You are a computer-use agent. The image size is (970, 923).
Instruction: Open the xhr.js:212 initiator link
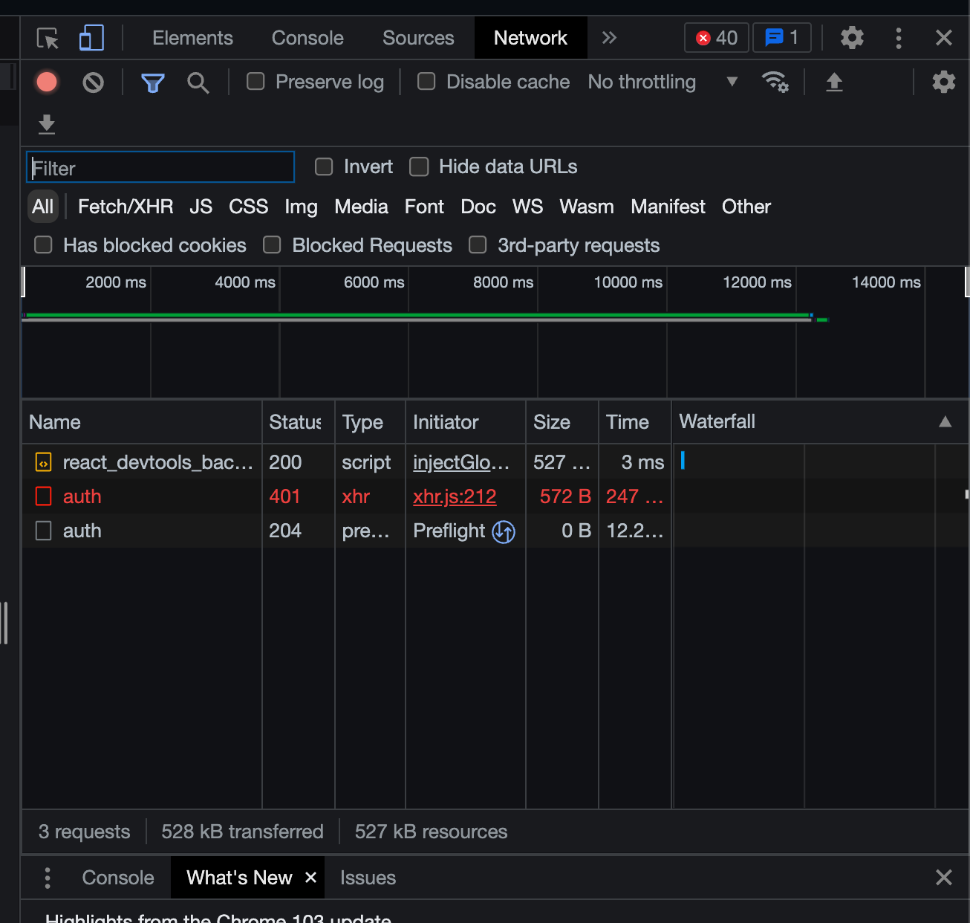pyautogui.click(x=454, y=496)
